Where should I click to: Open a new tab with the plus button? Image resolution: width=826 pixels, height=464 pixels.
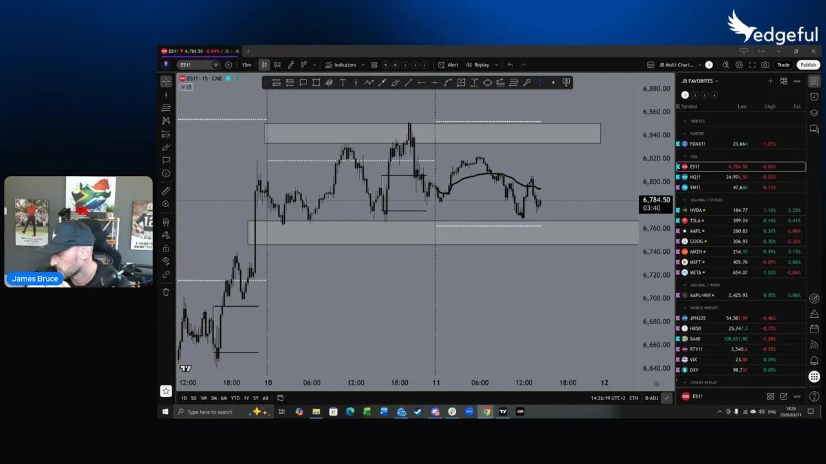point(248,51)
